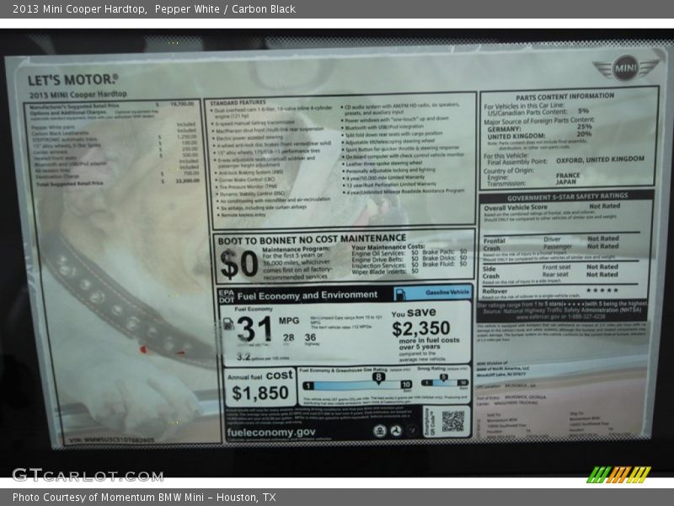Viewport: 674px width, 506px height.
Task: Click the 10 end of greenhouse rating bar
Action: [x=406, y=385]
